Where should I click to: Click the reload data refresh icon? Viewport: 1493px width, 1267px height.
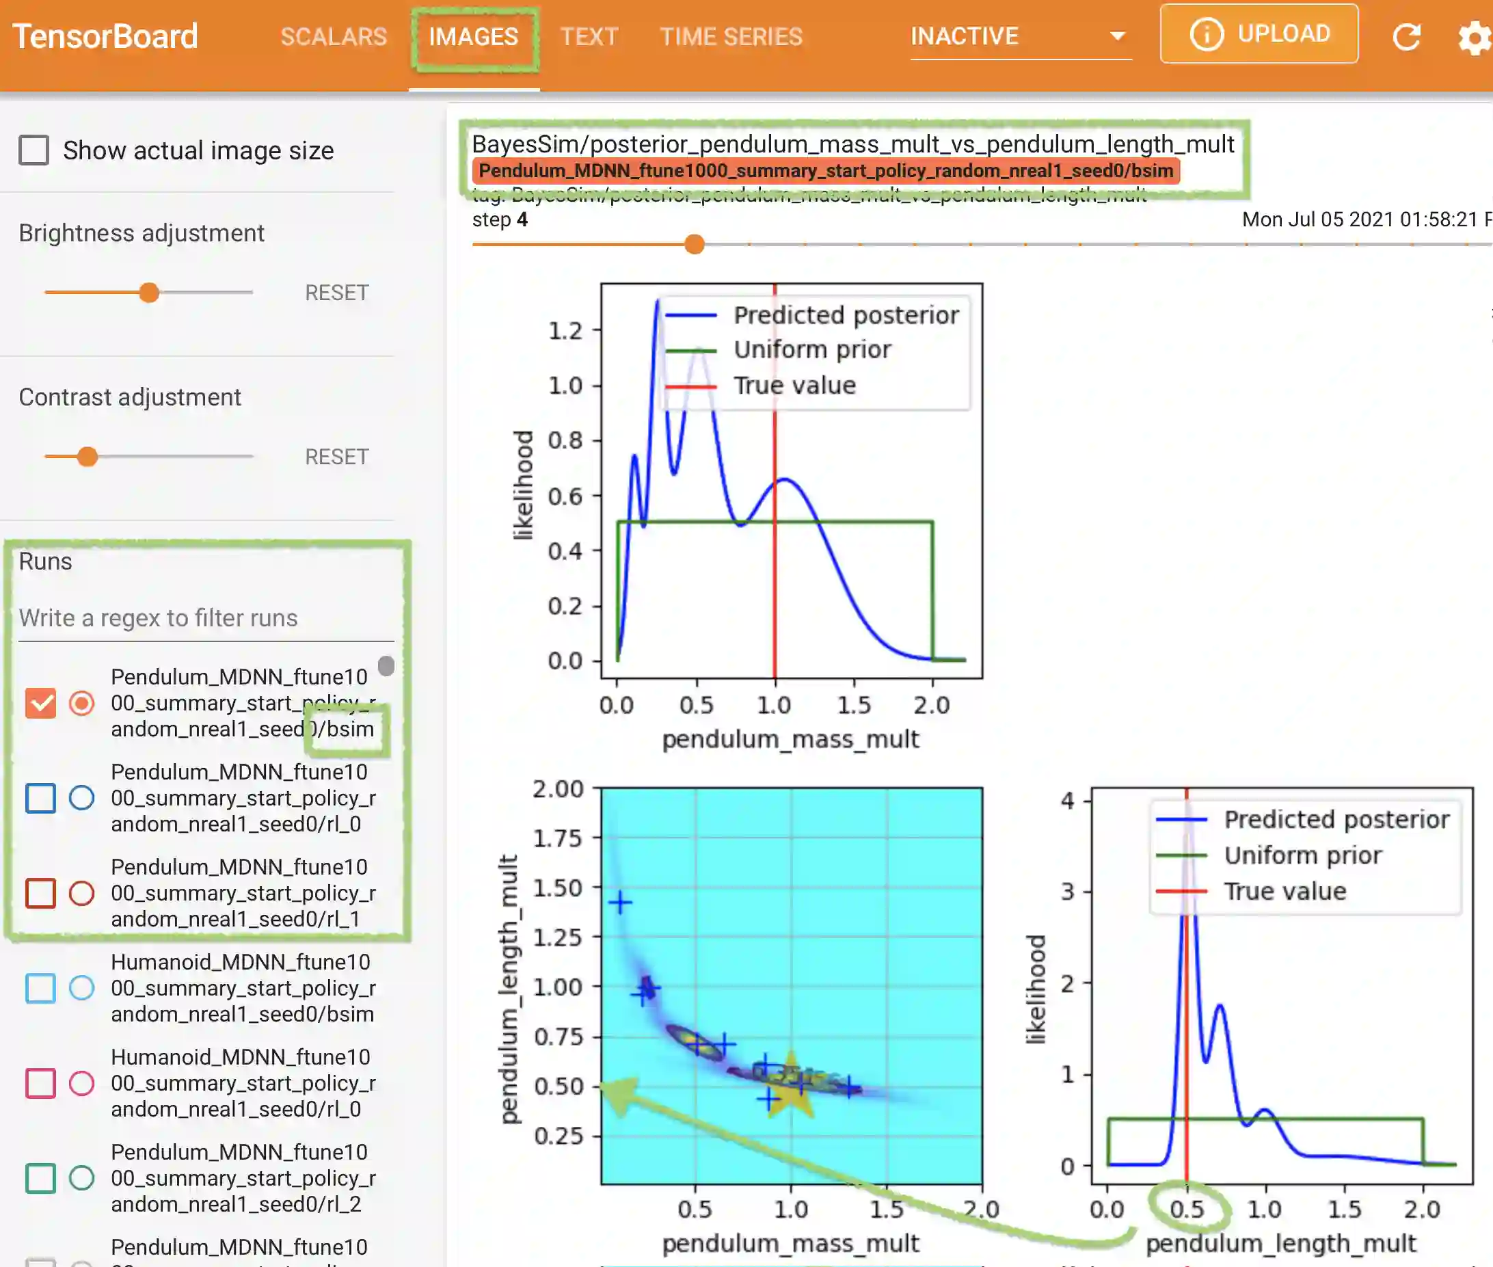point(1406,36)
